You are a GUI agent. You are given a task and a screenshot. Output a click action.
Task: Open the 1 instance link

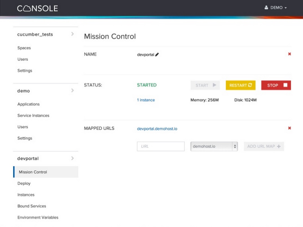(x=146, y=100)
